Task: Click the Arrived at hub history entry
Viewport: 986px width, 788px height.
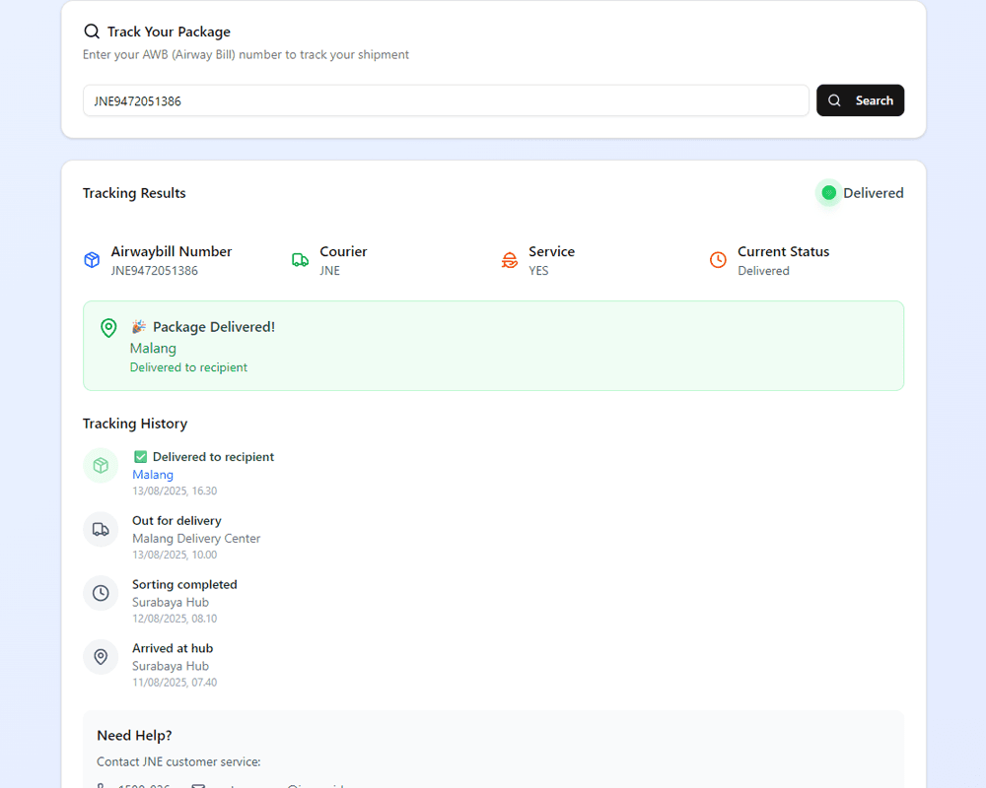Action: [173, 649]
